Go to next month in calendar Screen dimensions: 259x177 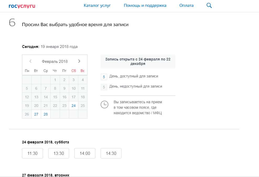pos(79,61)
